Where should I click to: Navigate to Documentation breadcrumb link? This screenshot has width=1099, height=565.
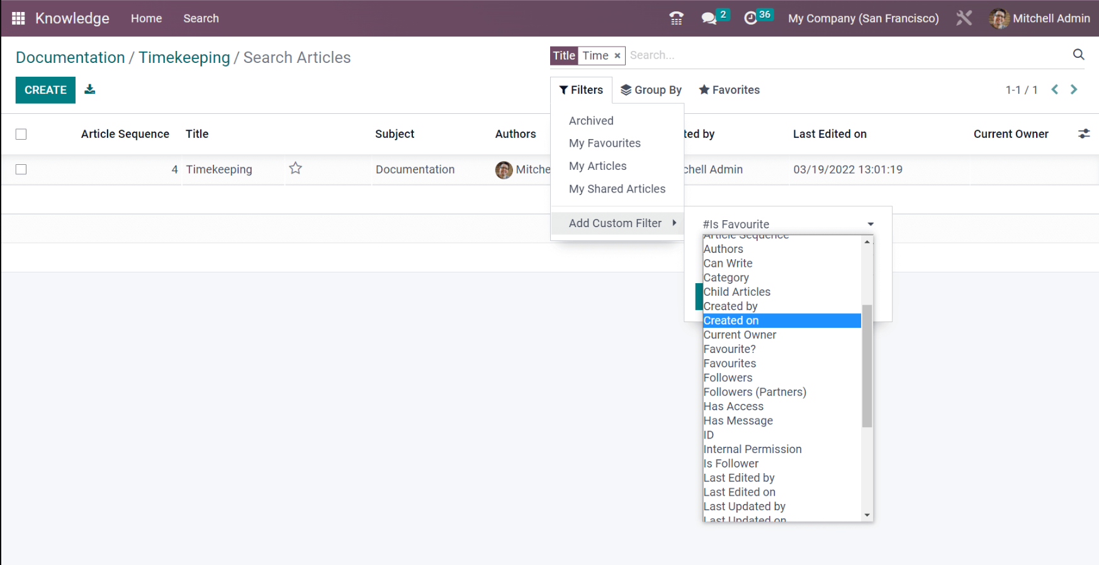70,57
